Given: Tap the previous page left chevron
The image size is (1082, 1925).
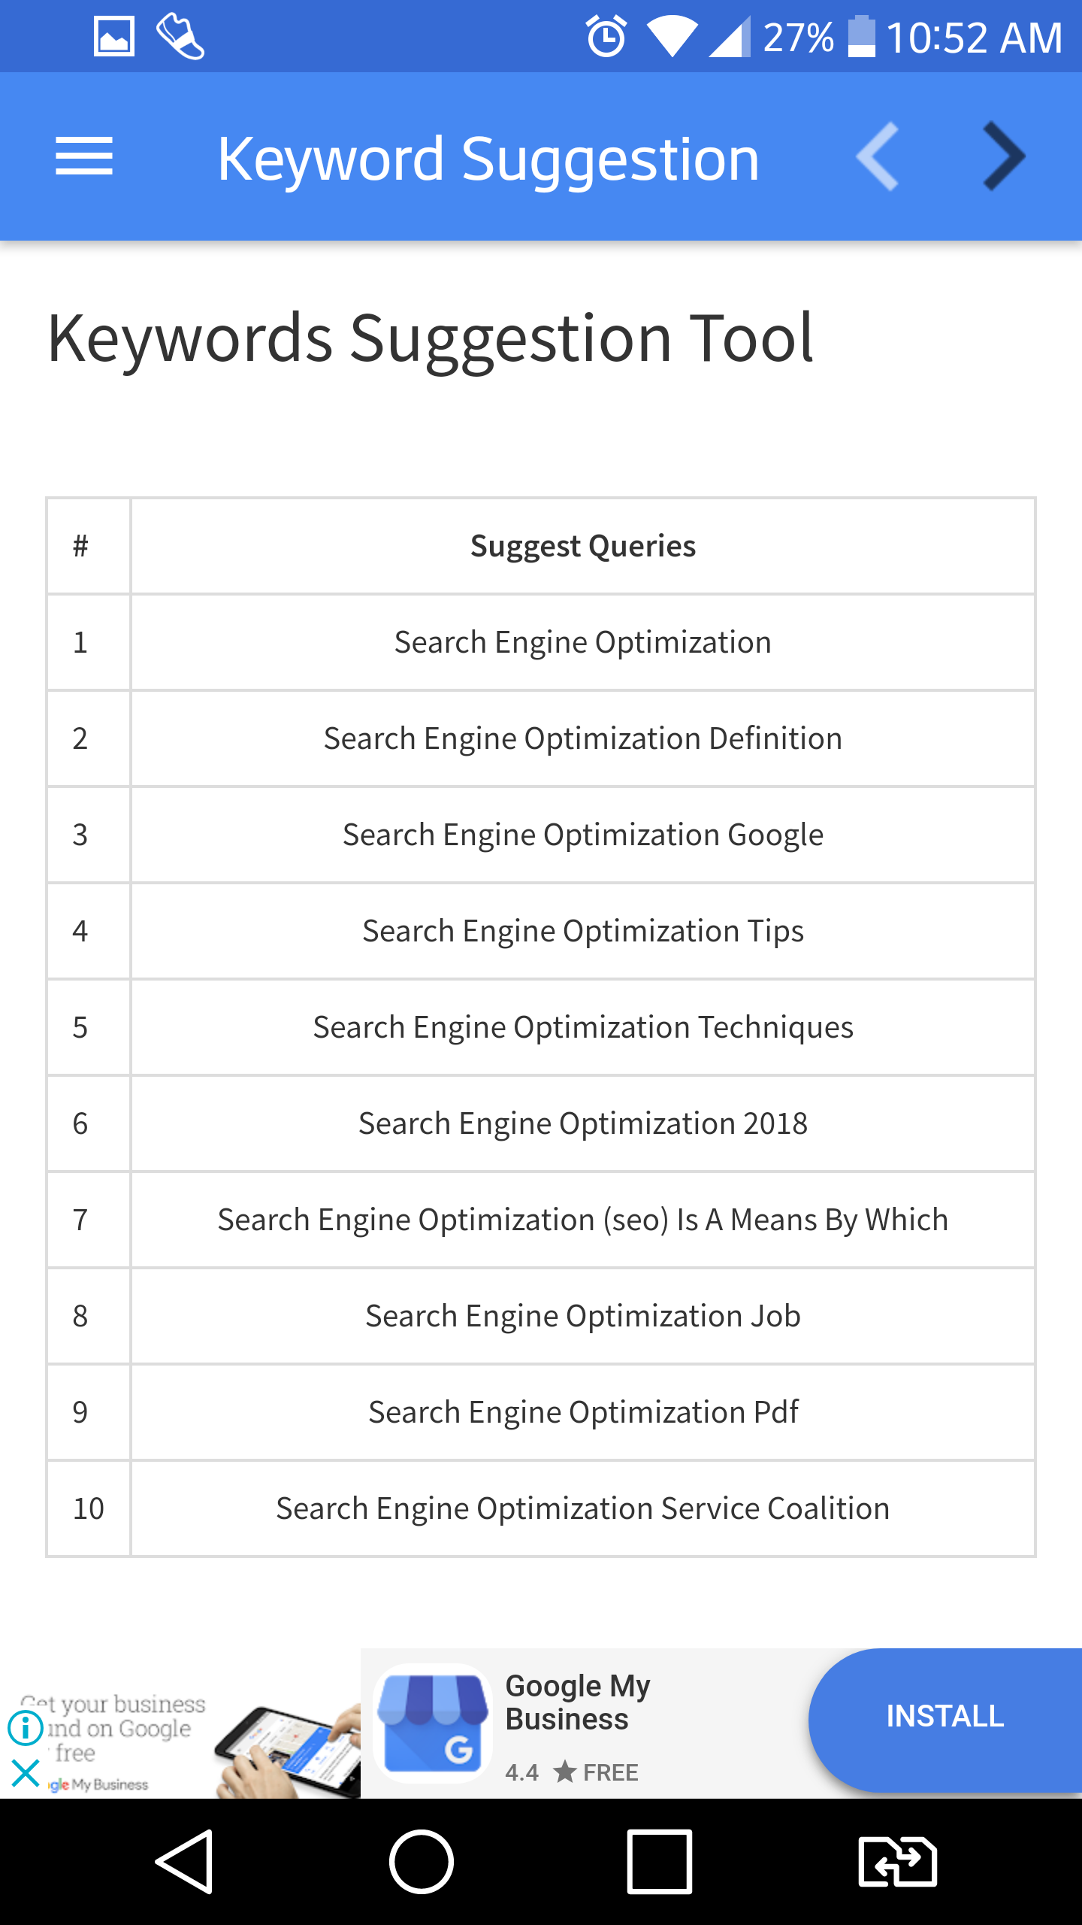Looking at the screenshot, I should (x=878, y=156).
